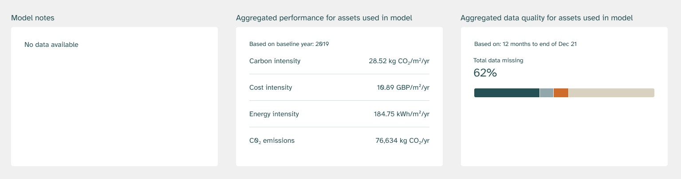Click the 76,634 kg CO2/yr value

(x=402, y=141)
